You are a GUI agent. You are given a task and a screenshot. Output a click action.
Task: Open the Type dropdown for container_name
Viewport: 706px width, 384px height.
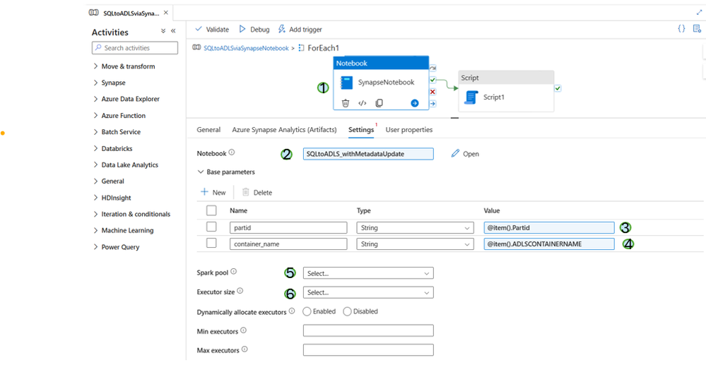click(x=415, y=244)
